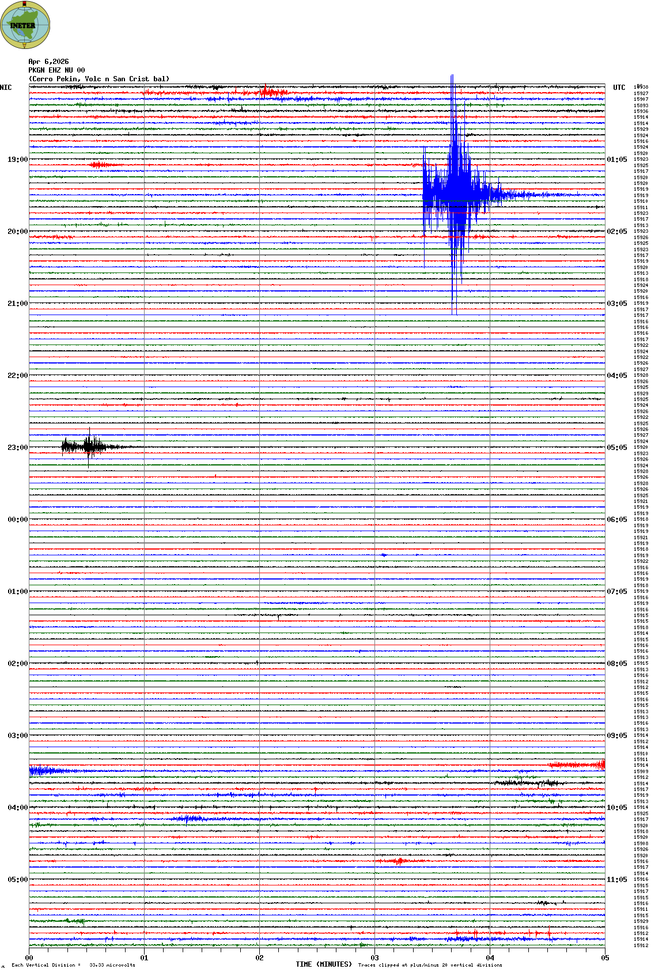Click the 03 minute tick on x-axis
The height and width of the screenshot is (973, 651).
click(x=374, y=958)
